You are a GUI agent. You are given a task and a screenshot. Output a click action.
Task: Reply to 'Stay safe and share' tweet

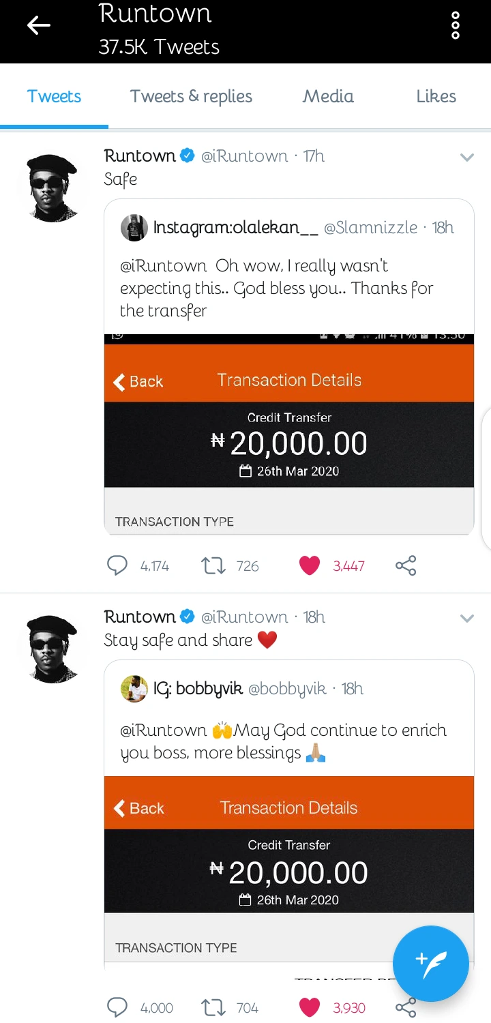pyautogui.click(x=118, y=1007)
